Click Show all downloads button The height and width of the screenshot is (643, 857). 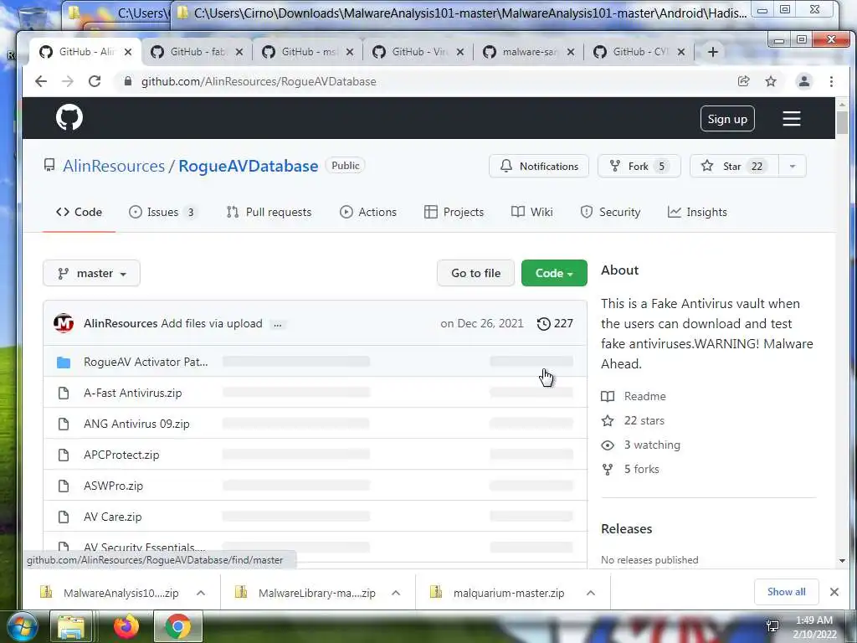pos(786,592)
